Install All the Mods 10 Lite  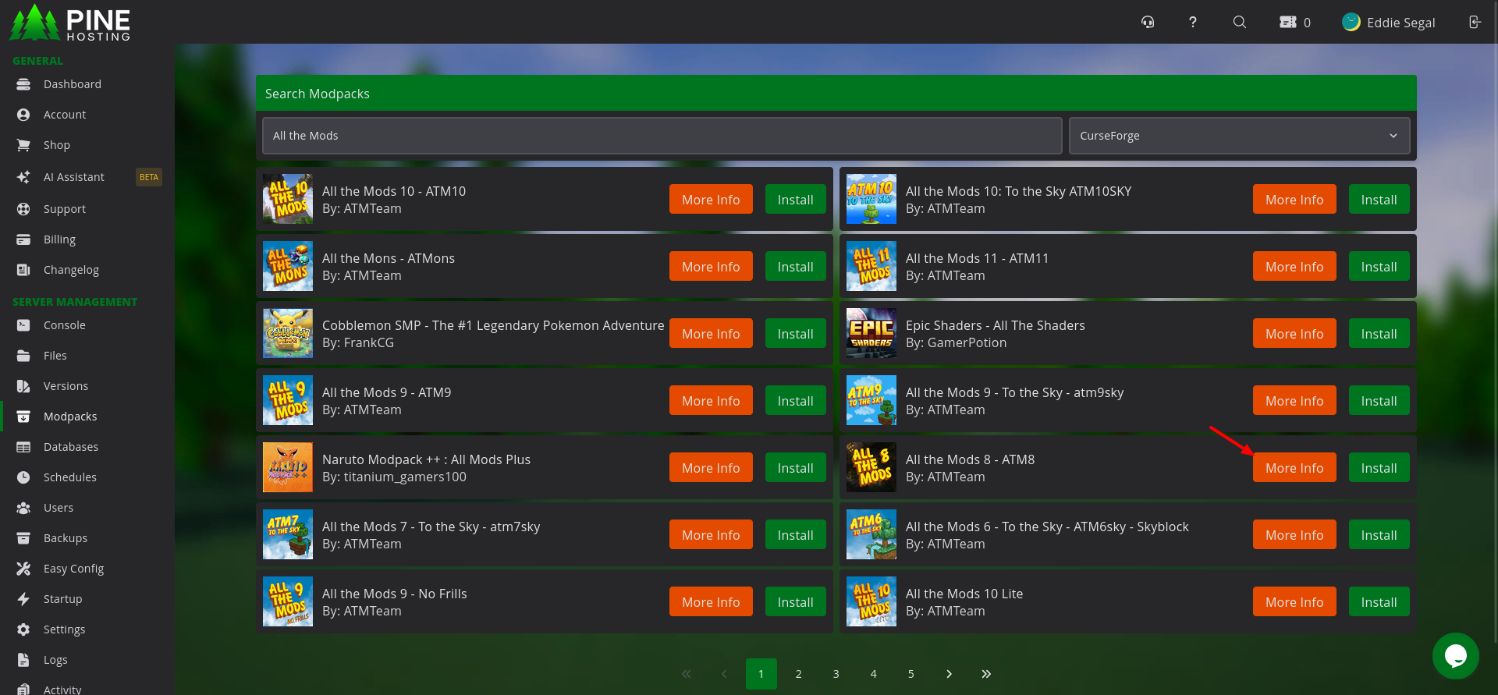tap(1379, 602)
